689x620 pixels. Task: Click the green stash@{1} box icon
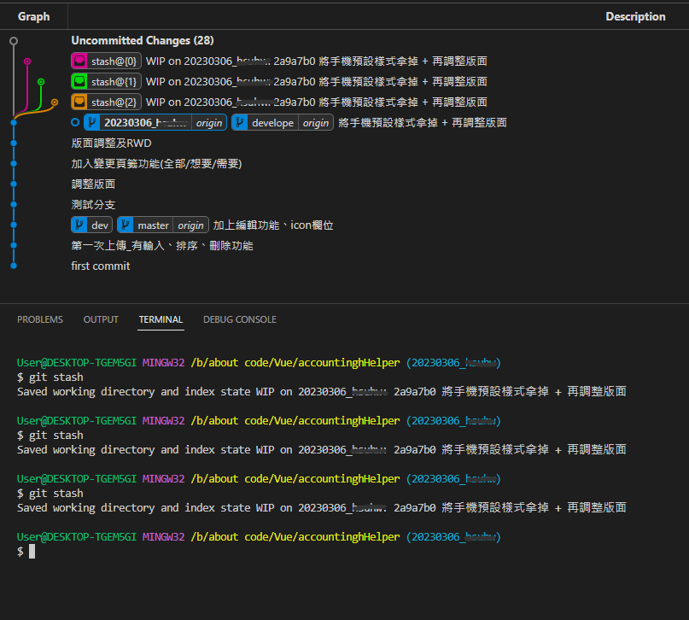coord(79,81)
